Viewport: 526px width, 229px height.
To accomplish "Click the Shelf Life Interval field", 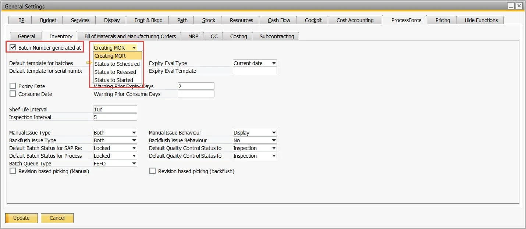I will [x=115, y=110].
